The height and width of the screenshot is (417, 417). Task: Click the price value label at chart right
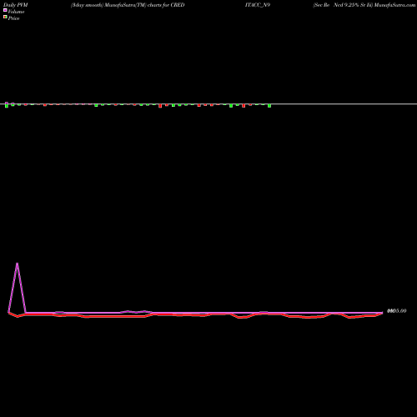(x=397, y=311)
